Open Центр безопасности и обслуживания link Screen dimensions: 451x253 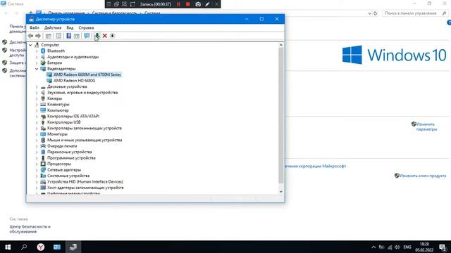tap(30, 229)
